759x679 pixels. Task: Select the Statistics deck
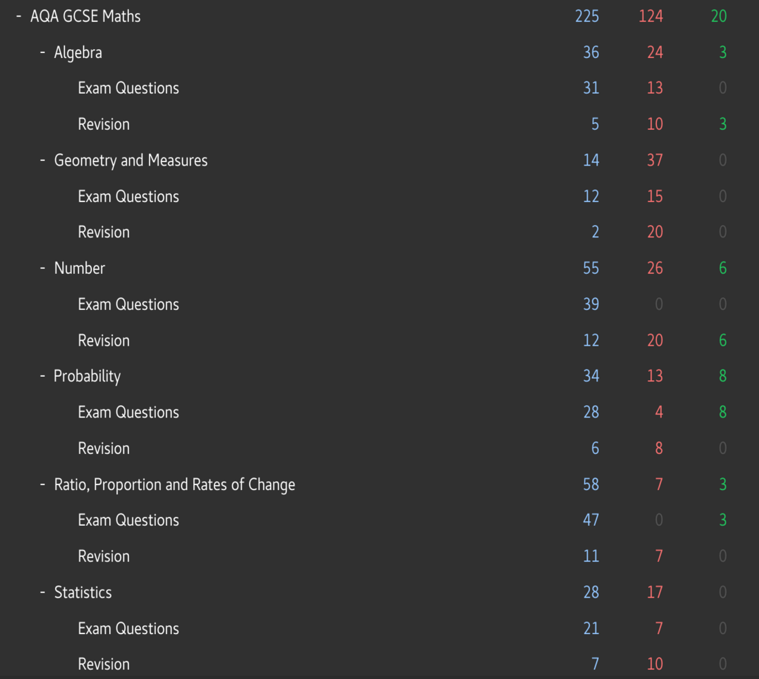tap(83, 592)
